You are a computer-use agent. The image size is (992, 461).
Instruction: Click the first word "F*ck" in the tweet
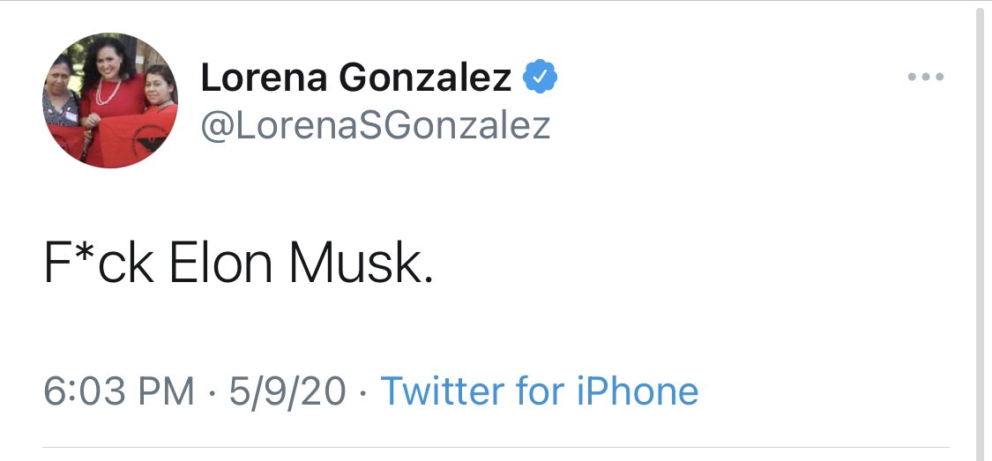tap(98, 262)
